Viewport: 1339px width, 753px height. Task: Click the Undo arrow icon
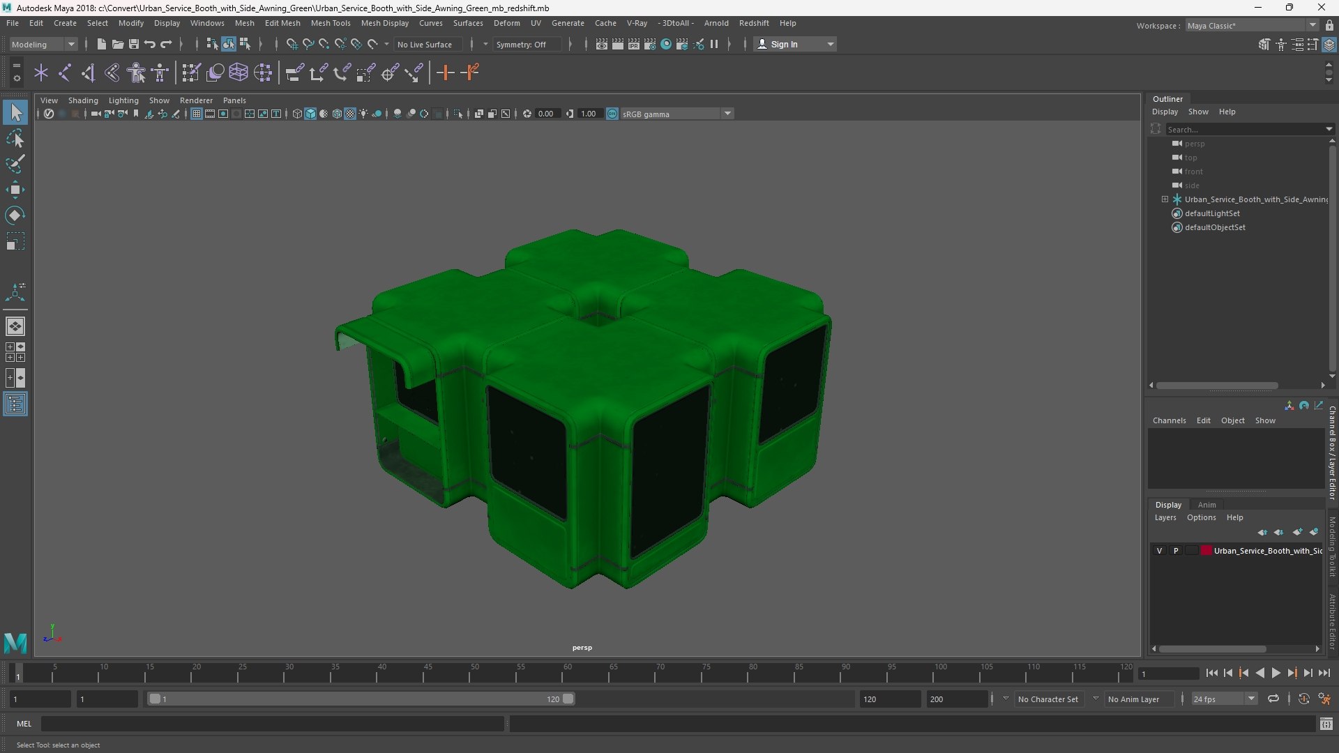point(150,44)
